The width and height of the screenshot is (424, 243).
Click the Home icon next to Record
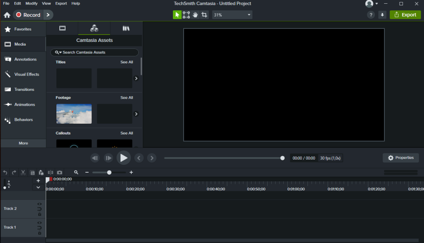7,15
